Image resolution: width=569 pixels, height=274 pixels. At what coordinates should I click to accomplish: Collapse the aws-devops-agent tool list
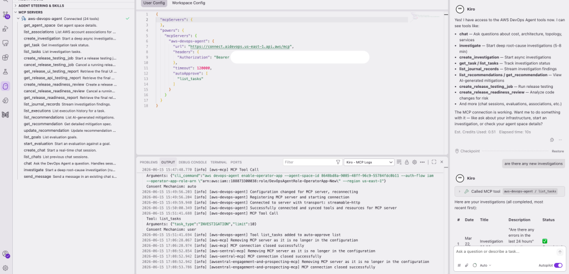pyautogui.click(x=18, y=18)
